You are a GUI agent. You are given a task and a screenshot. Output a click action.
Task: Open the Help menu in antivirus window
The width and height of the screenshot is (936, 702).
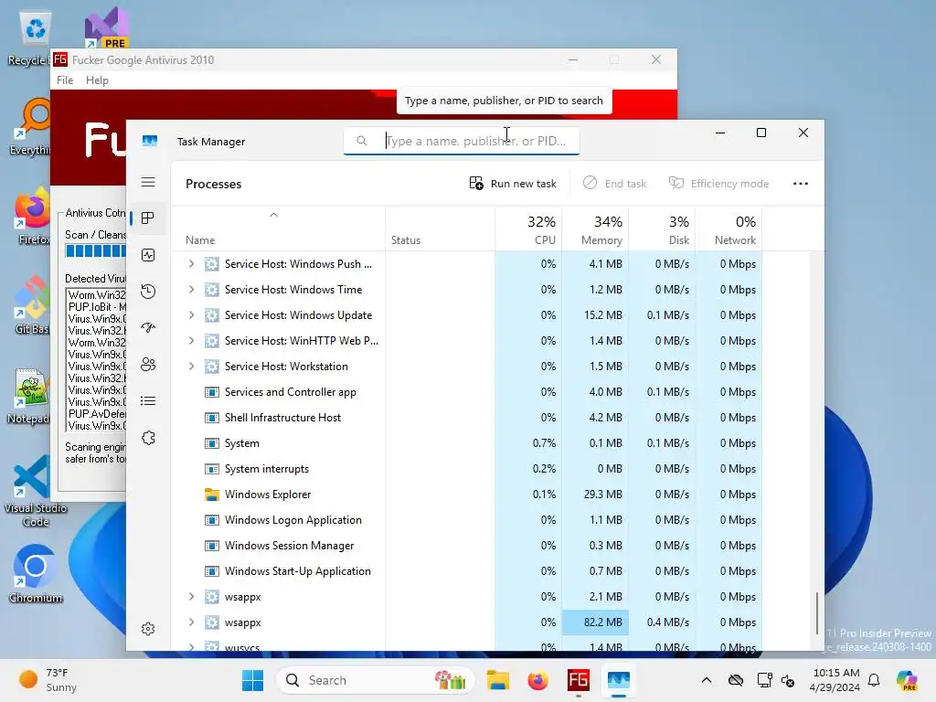point(97,80)
